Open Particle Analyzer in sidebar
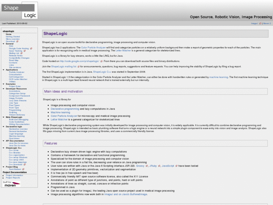Viewport: 273px width, 205px height. (x=17, y=72)
